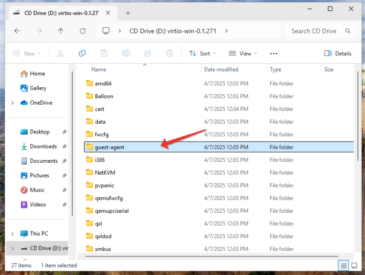Select the fwcfg folder
The width and height of the screenshot is (365, 275).
click(219, 134)
